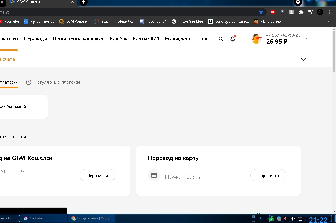336x223 pixels.
Task: Click the Перевод на карту heading
Action: coord(173,158)
